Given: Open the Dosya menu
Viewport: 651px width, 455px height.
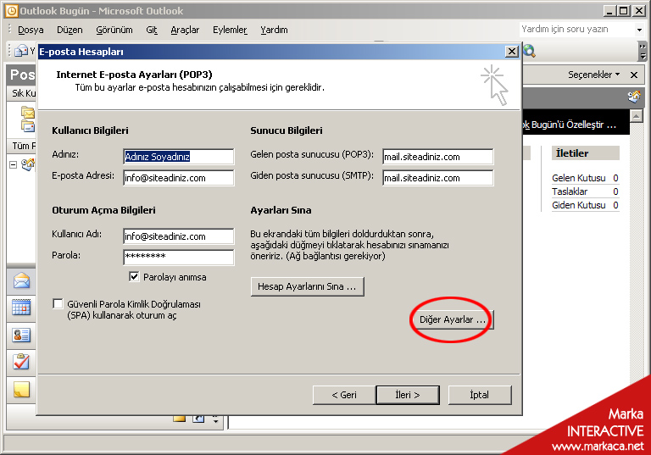Looking at the screenshot, I should click(31, 30).
